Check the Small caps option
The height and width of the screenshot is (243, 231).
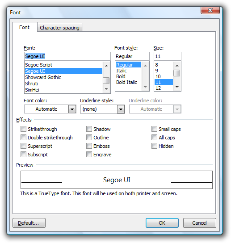coord(154,129)
